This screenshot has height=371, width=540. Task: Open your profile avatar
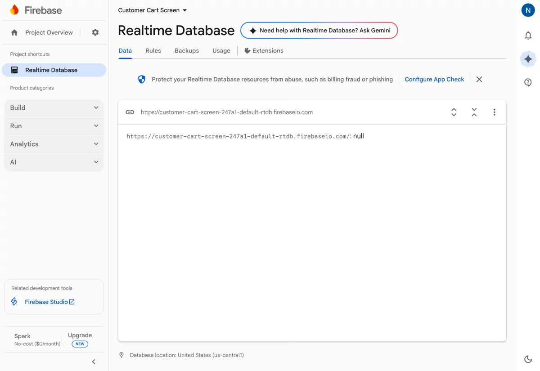pos(528,10)
